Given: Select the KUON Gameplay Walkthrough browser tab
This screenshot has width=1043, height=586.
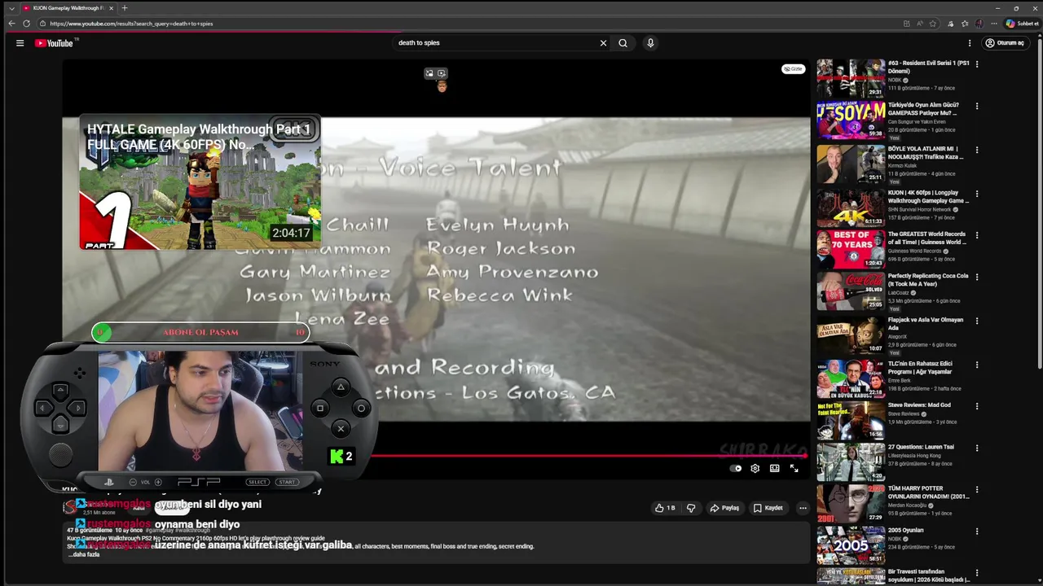Looking at the screenshot, I should tap(68, 8).
